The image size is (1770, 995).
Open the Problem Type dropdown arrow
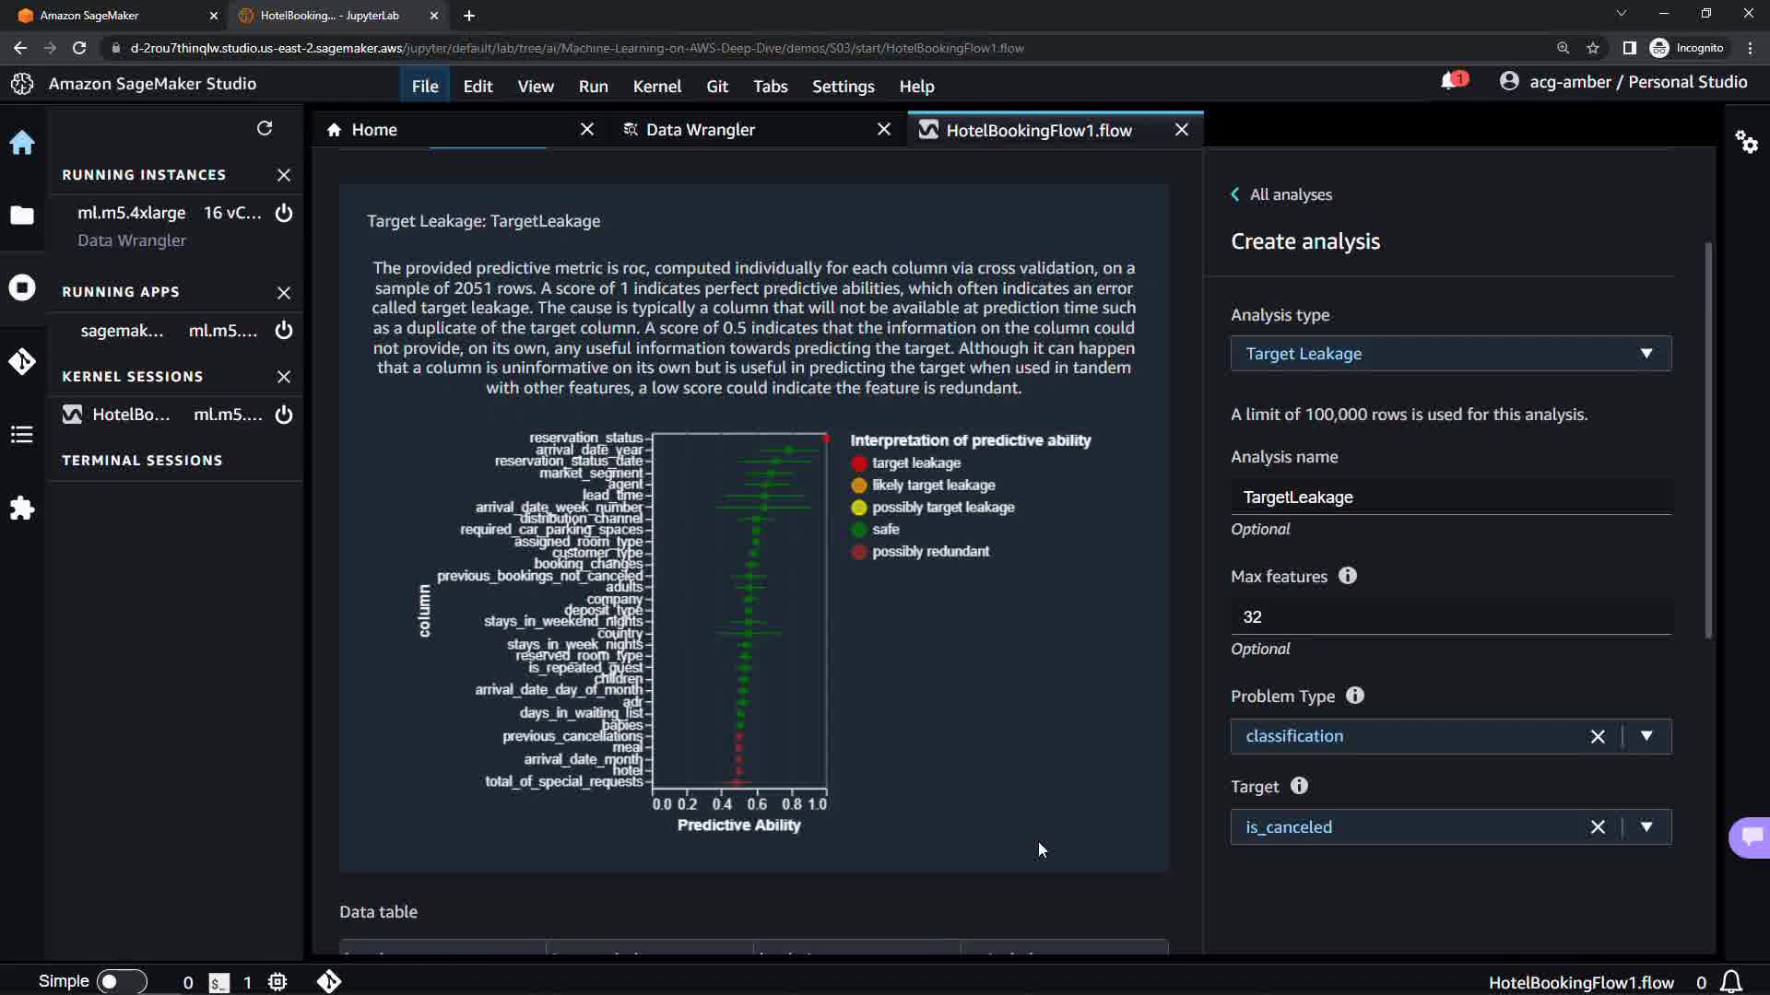tap(1646, 736)
